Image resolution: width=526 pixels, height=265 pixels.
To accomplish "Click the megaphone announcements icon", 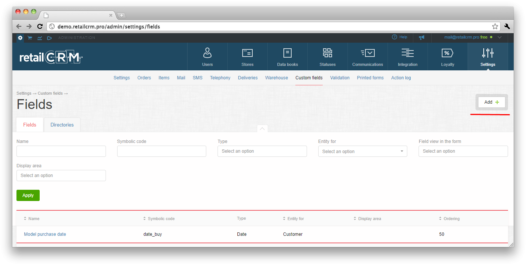I will (x=422, y=37).
